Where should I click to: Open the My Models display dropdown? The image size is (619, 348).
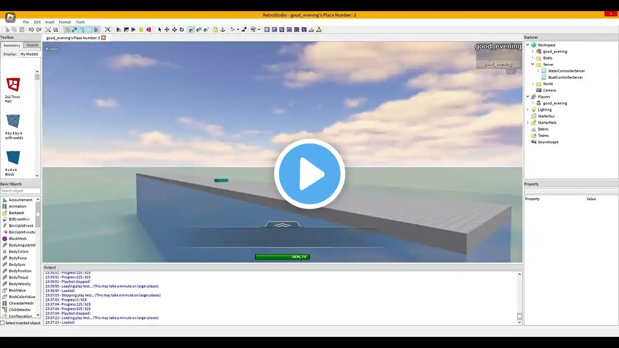tap(29, 54)
